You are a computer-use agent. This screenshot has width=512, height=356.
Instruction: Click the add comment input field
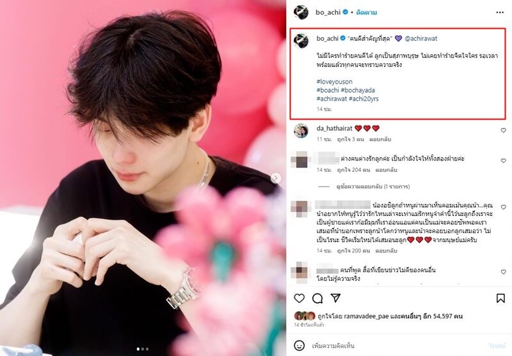coord(398,346)
